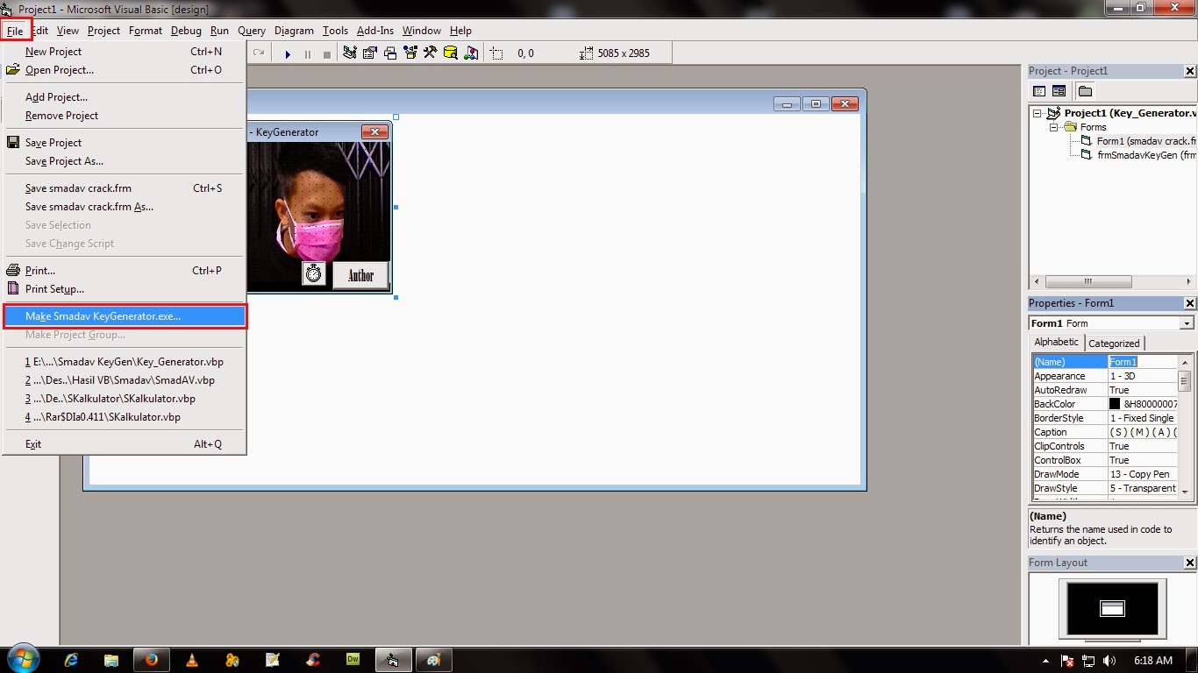
Task: Open the Visual Component Manager toolbar icon
Action: (471, 53)
